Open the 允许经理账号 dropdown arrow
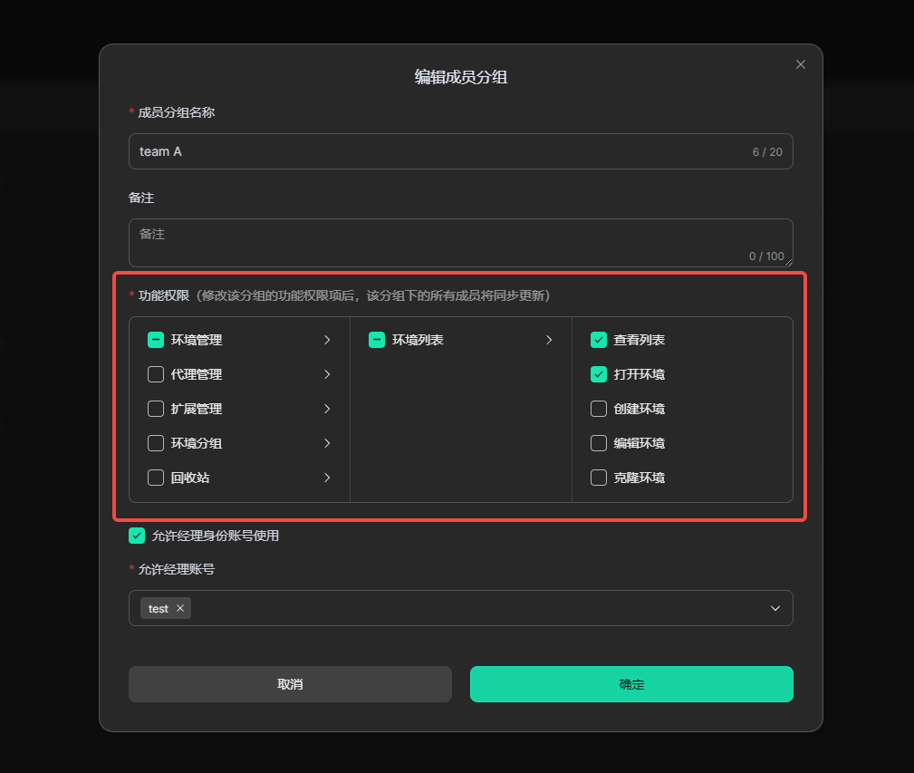The height and width of the screenshot is (773, 914). [x=774, y=609]
